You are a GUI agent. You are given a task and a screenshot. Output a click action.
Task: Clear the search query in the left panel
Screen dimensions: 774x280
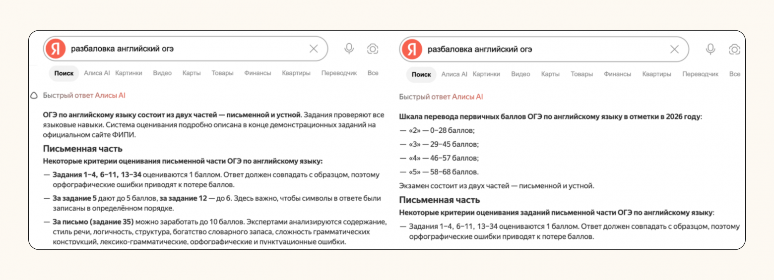(x=314, y=49)
